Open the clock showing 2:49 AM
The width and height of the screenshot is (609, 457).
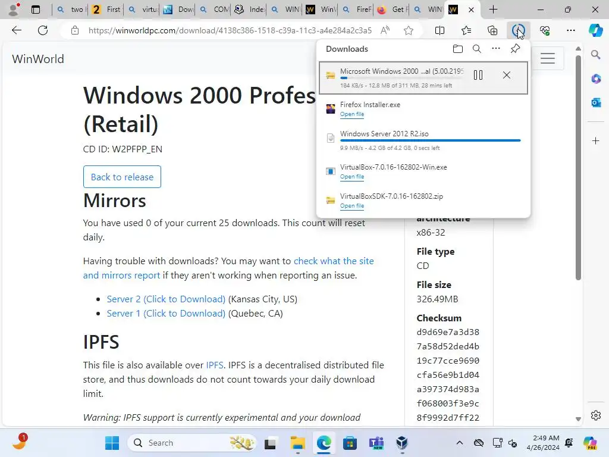[543, 443]
